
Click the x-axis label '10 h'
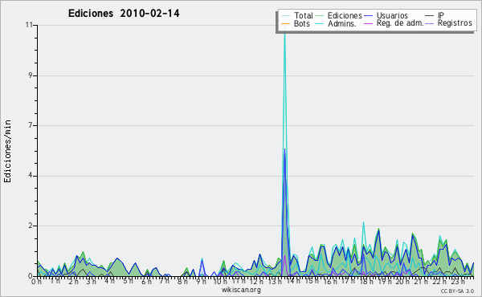220,281
